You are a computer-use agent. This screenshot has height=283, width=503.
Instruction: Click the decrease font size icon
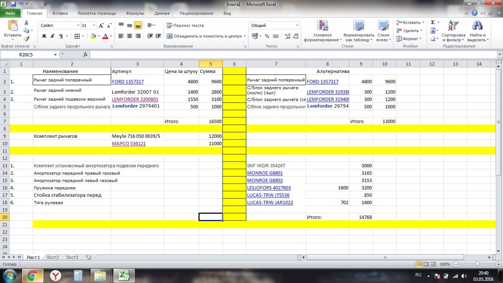pos(109,25)
